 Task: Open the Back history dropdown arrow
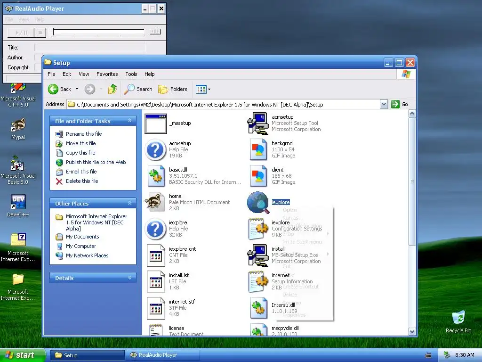[x=77, y=89]
